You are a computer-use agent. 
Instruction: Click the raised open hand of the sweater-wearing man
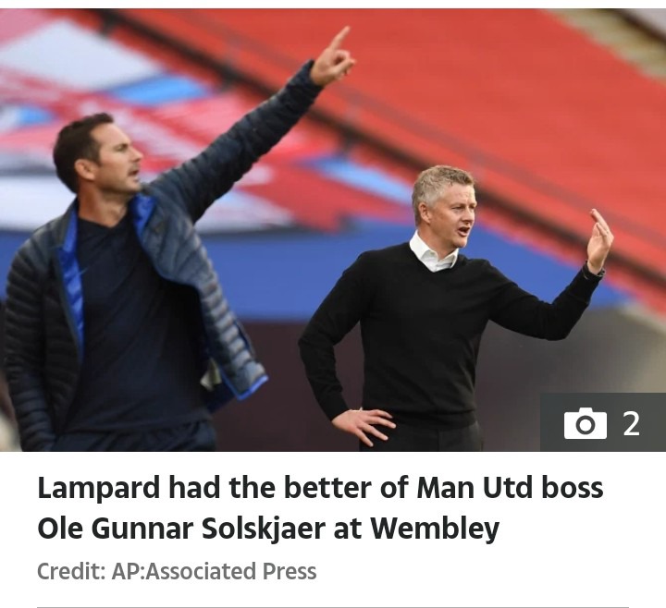click(599, 241)
